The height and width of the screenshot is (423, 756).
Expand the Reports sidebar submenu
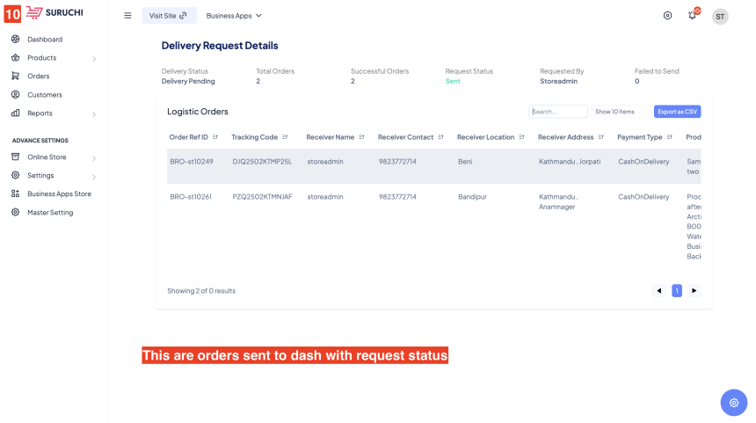94,114
